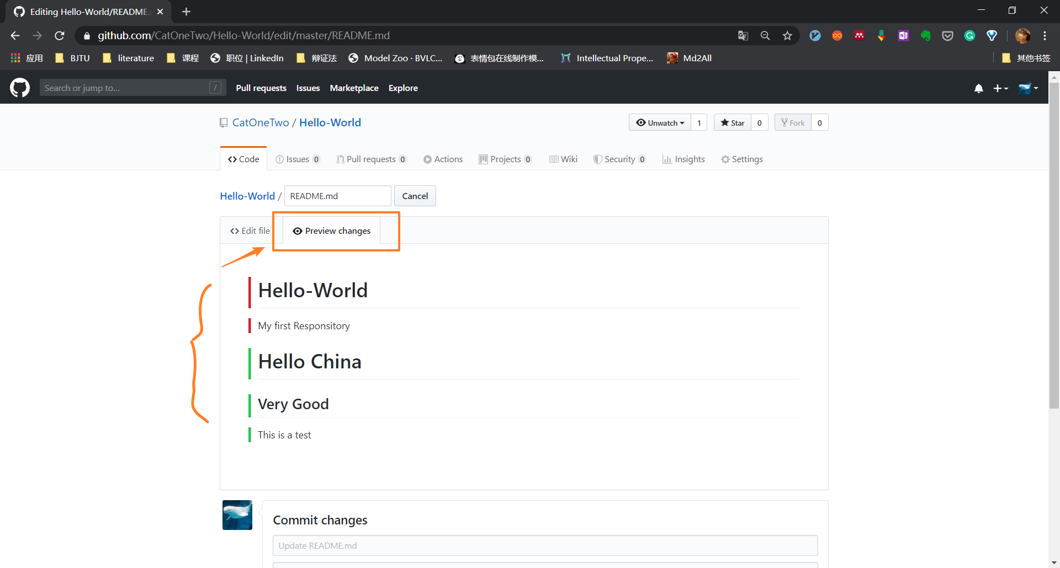Expand the Unwatch dropdown
The width and height of the screenshot is (1060, 568).
point(660,122)
